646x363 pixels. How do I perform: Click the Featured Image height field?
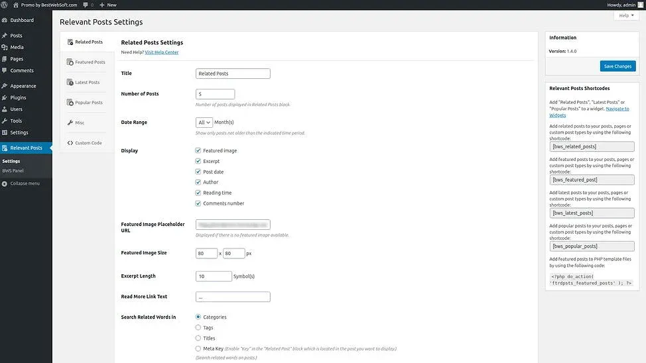click(234, 254)
